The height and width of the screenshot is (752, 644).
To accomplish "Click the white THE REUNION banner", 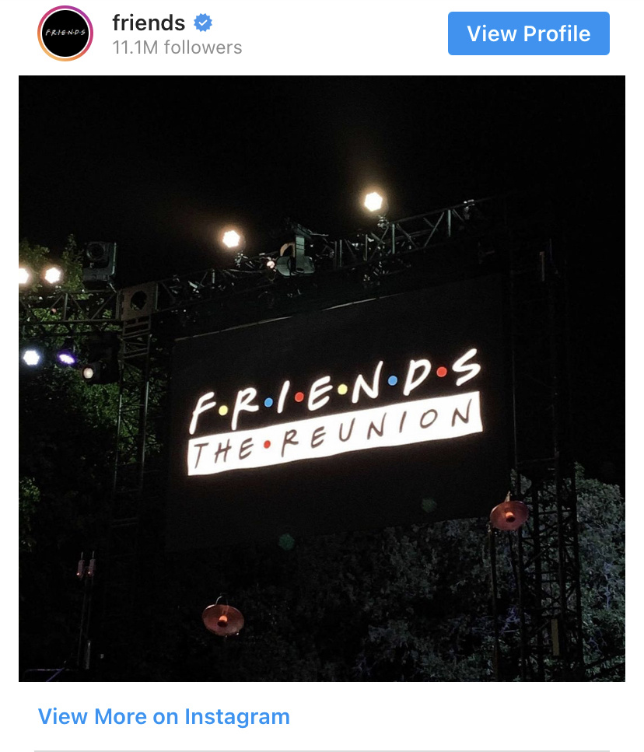I will (x=334, y=434).
